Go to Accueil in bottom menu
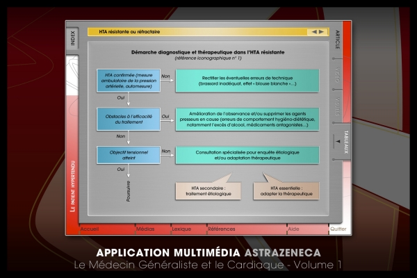This screenshot has width=417, height=278. [90, 229]
